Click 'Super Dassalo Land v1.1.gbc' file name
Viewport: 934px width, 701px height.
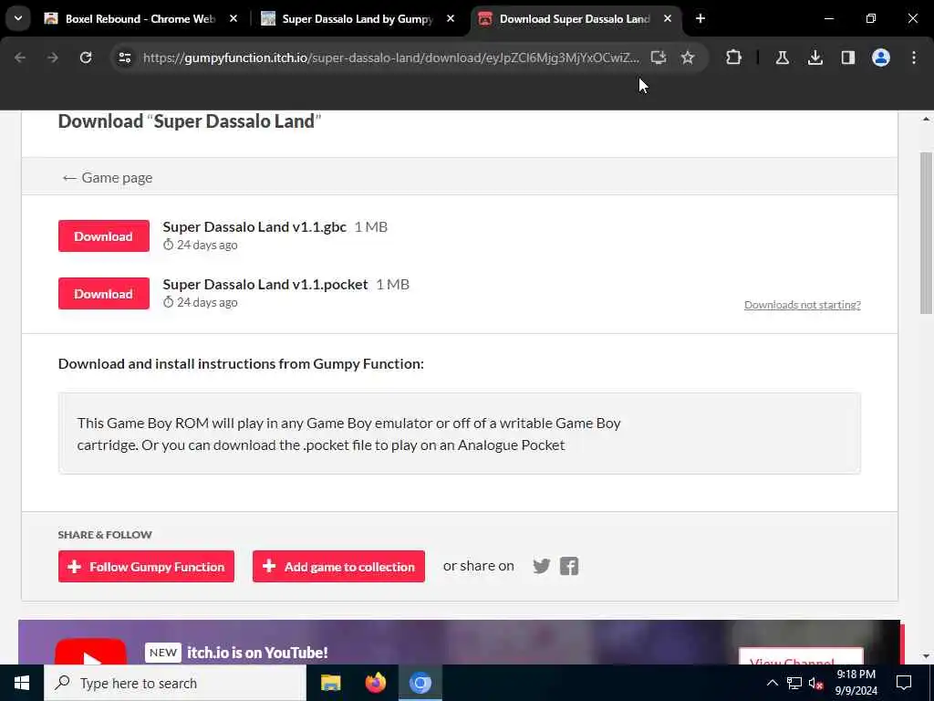pos(254,226)
